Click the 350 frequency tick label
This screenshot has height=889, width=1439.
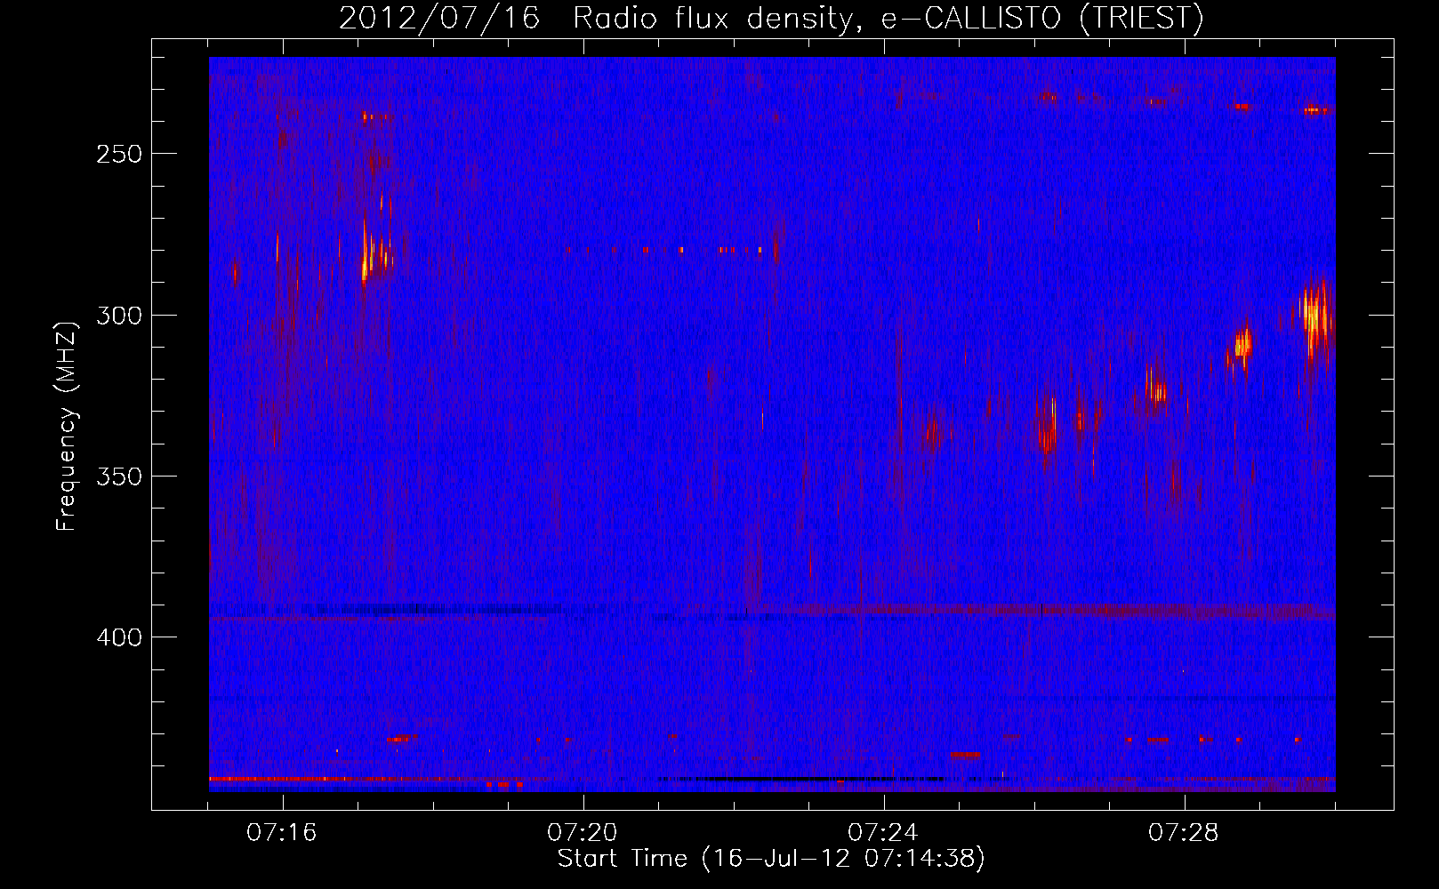pyautogui.click(x=118, y=477)
